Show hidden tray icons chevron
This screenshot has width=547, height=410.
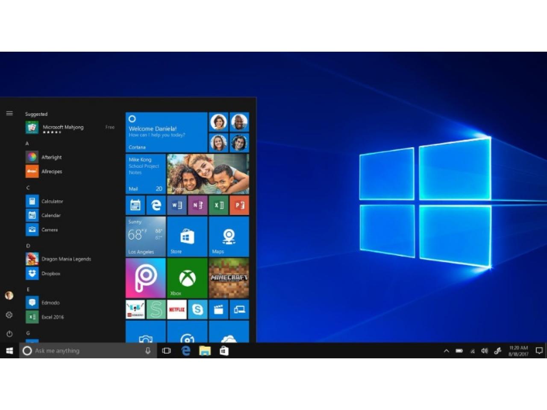447,351
